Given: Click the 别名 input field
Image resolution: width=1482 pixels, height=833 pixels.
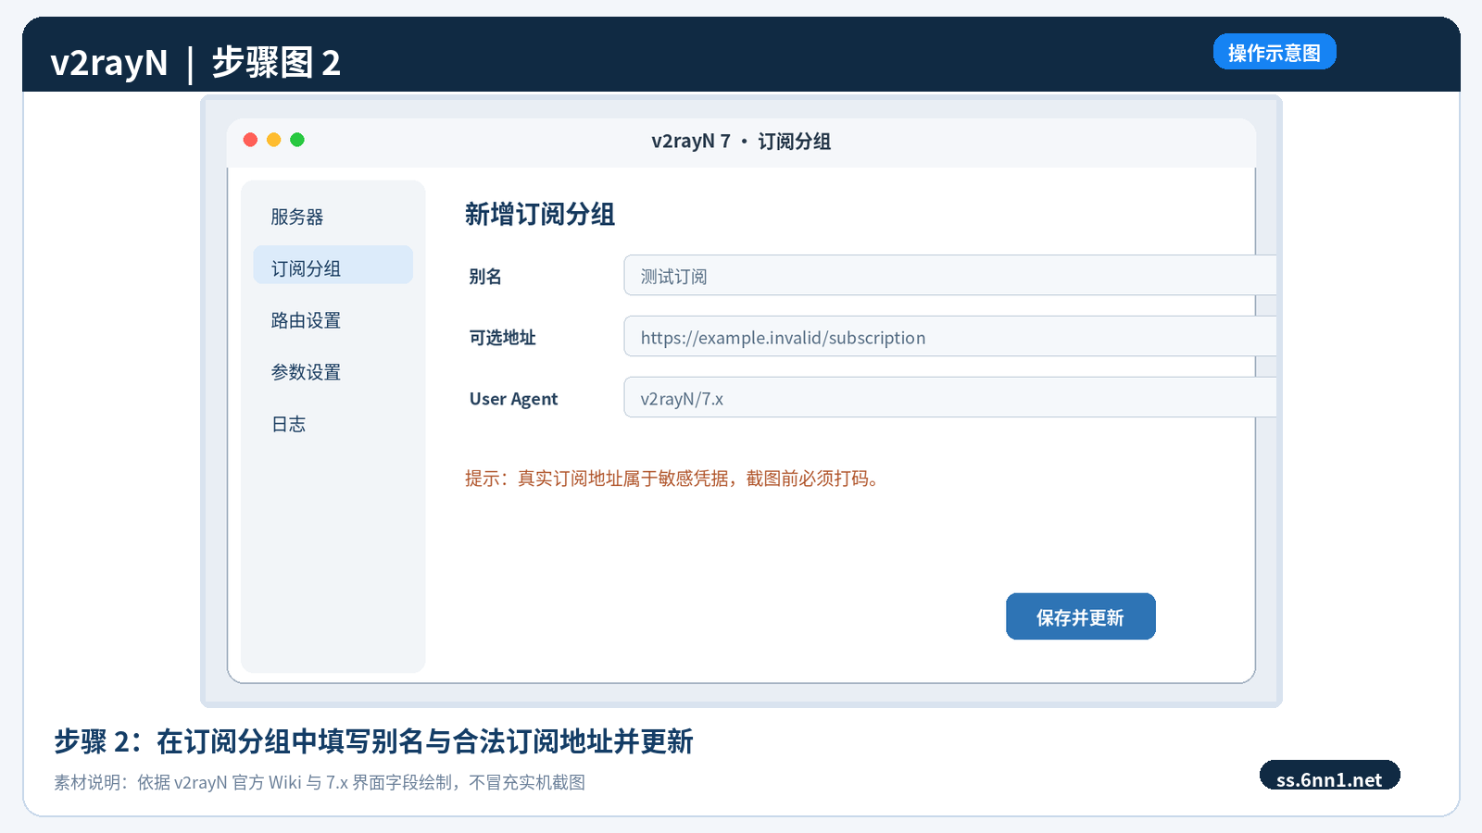Looking at the screenshot, I should (950, 275).
